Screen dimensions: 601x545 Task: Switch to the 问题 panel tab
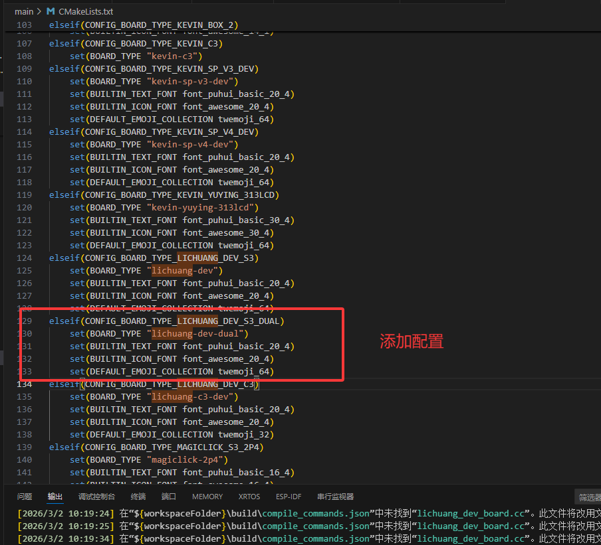pos(25,497)
